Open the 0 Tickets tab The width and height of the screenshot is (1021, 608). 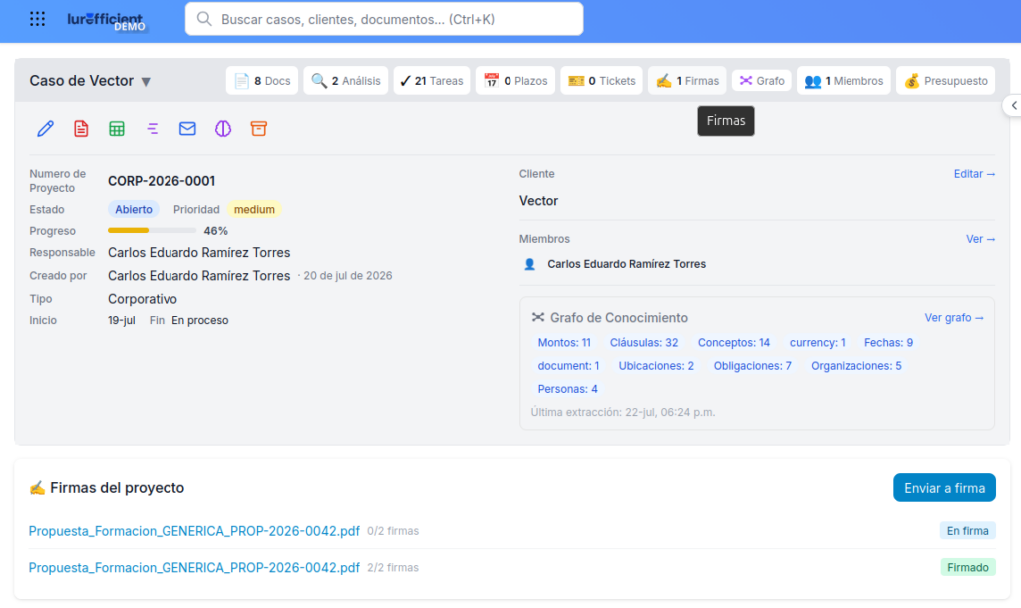(601, 81)
